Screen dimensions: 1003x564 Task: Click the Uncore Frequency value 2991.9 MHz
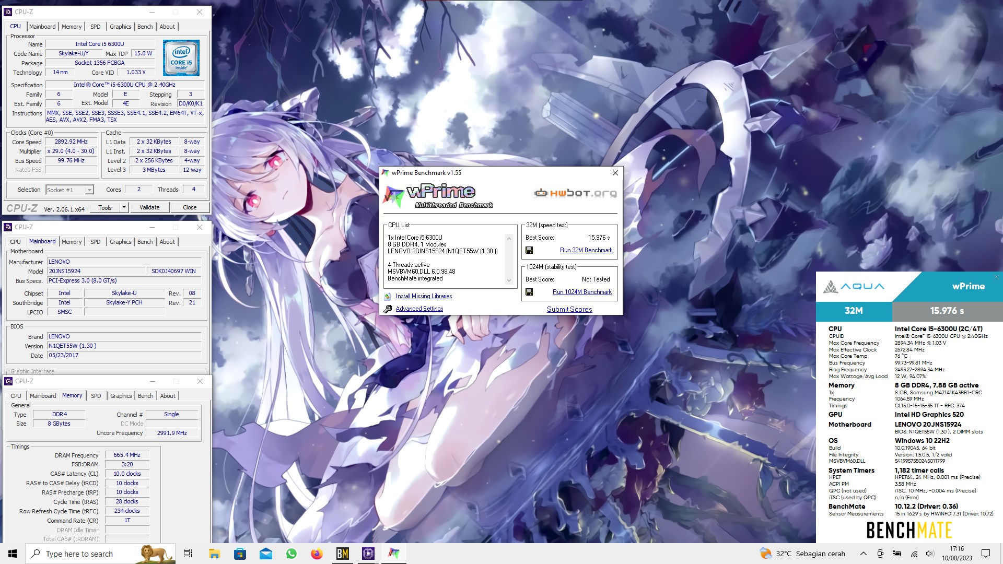coord(172,433)
